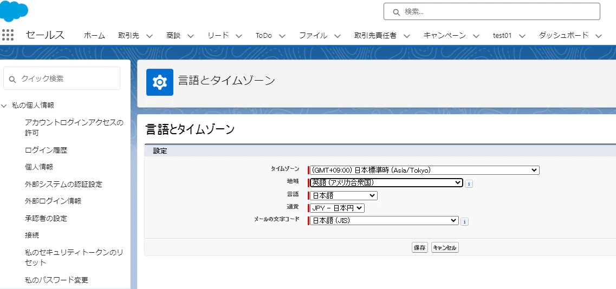The width and height of the screenshot is (616, 289).
Task: Open the ファイル tab
Action: pyautogui.click(x=313, y=35)
